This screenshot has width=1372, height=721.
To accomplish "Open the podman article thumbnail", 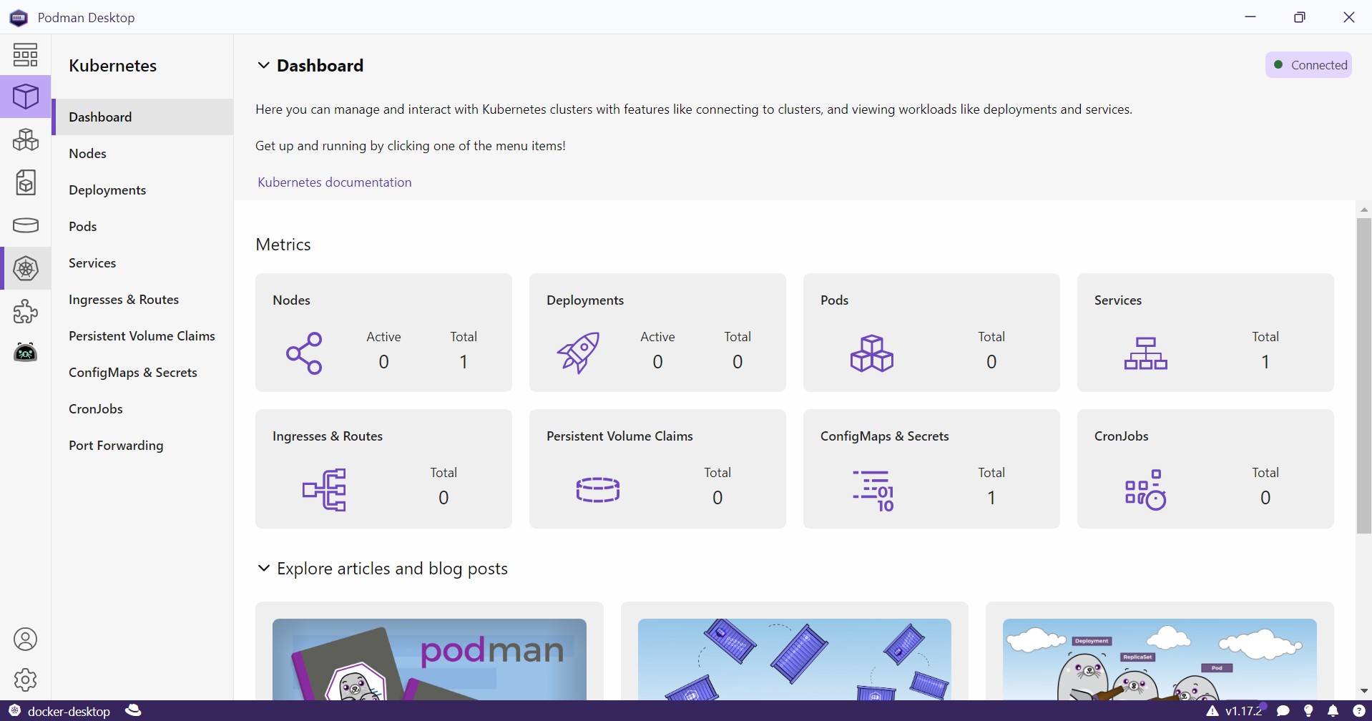I will (x=429, y=659).
